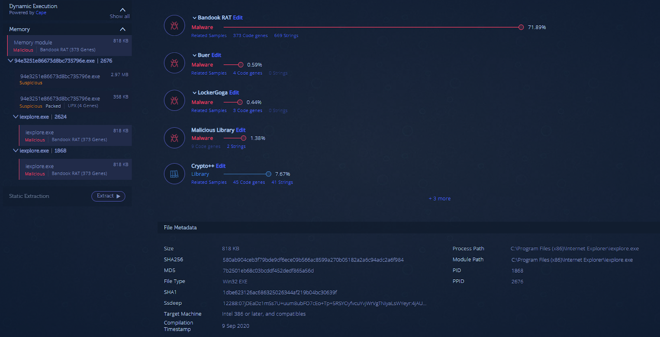
Task: Select the Memory module Bandook RAT entry
Action: pyautogui.click(x=69, y=46)
